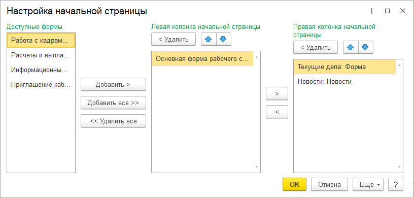Move right column item up with arrow
The height and width of the screenshot is (198, 414).
(x=351, y=48)
